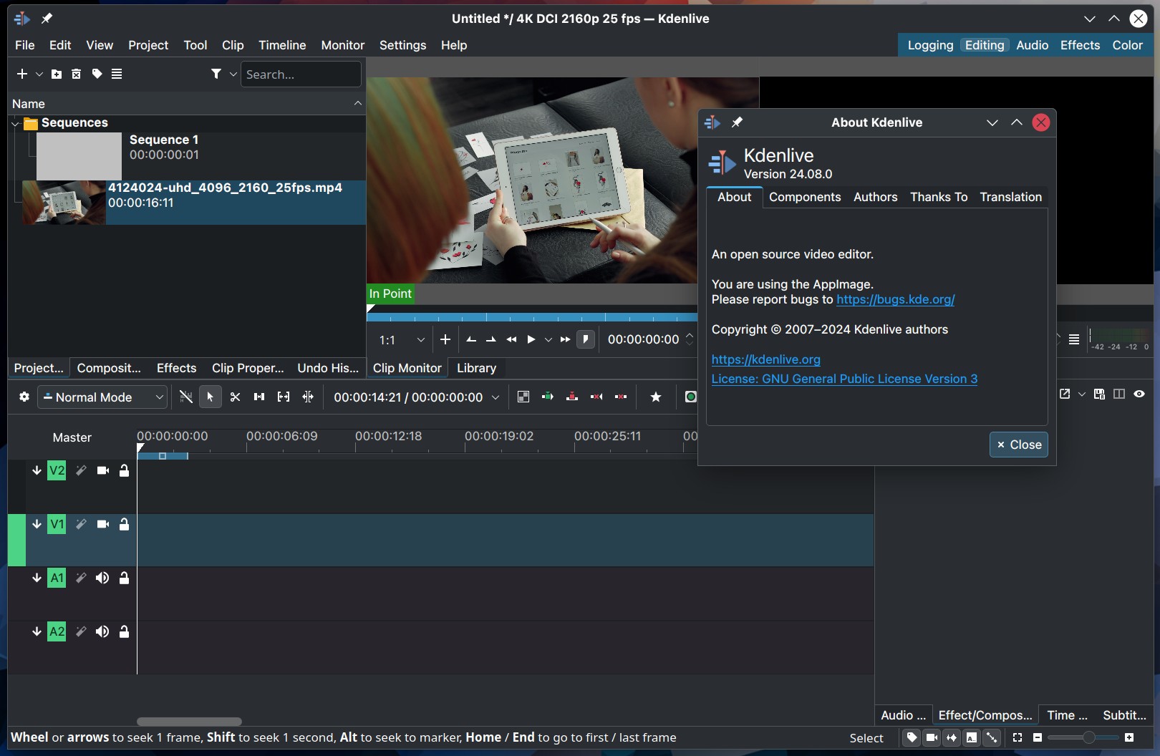This screenshot has width=1160, height=756.
Task: Select the slip tool with bracket arrows
Action: pos(284,397)
